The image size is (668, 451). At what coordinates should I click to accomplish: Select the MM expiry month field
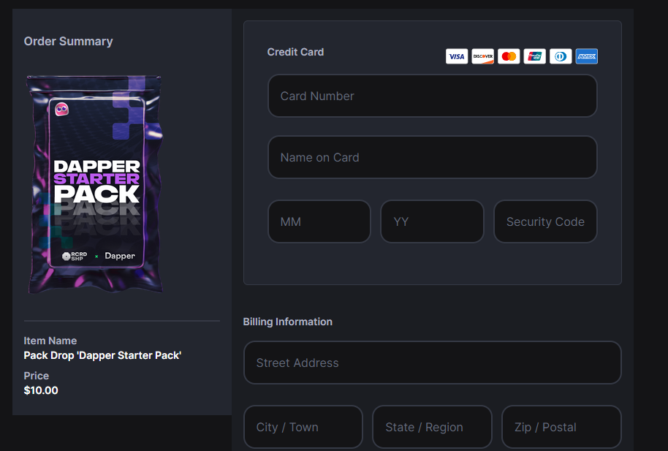(319, 221)
